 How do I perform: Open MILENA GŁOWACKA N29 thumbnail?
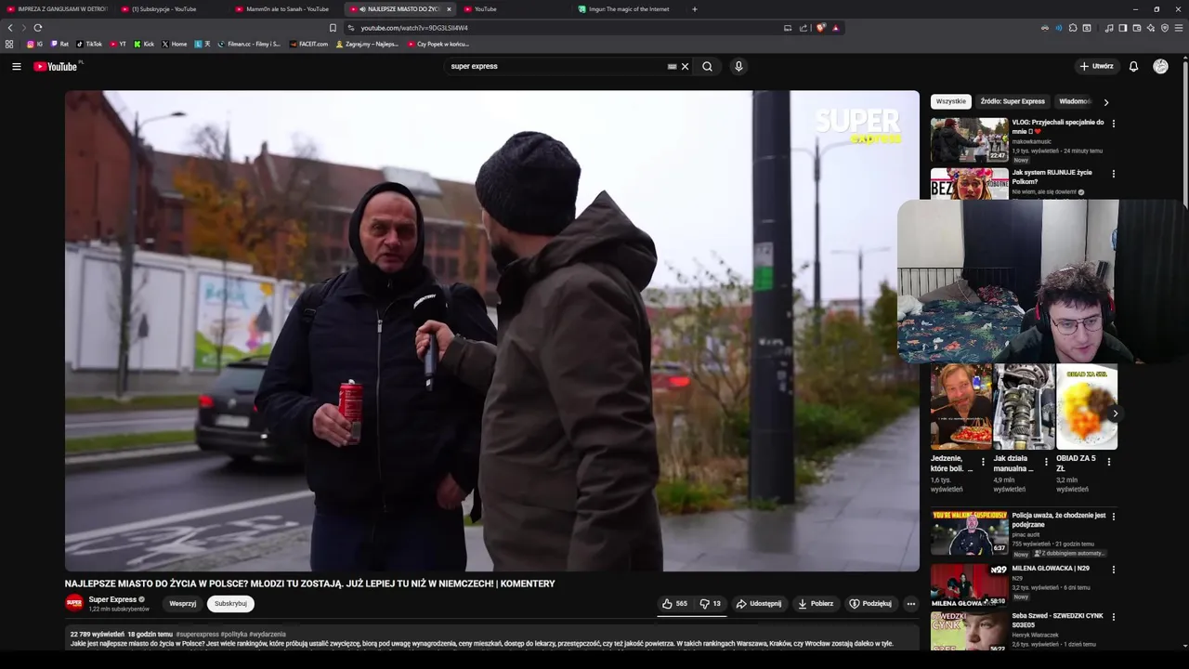970,585
